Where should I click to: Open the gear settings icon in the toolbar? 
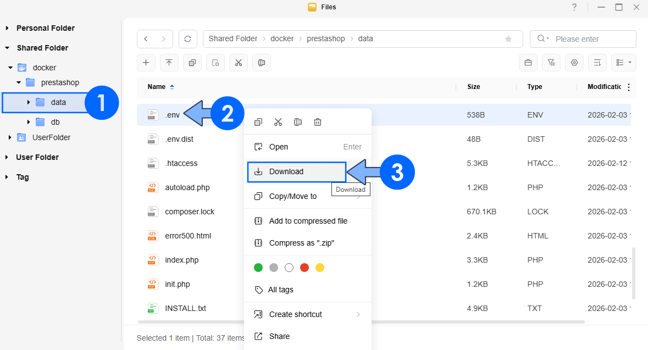[x=574, y=63]
